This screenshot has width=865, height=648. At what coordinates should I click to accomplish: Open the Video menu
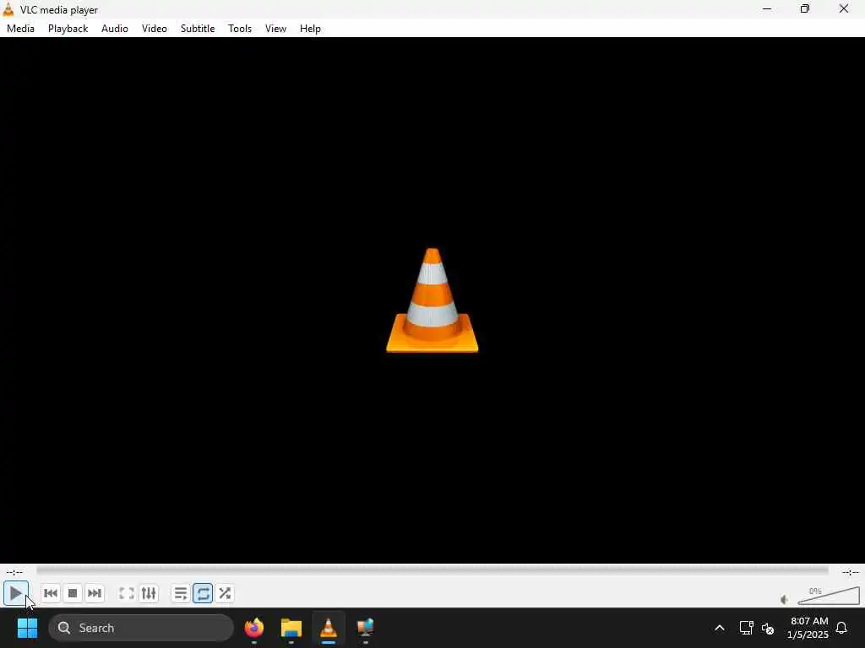point(155,29)
